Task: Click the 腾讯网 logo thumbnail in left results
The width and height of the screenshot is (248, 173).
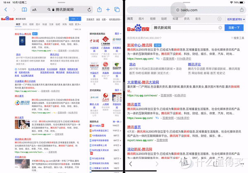Action: (22, 103)
